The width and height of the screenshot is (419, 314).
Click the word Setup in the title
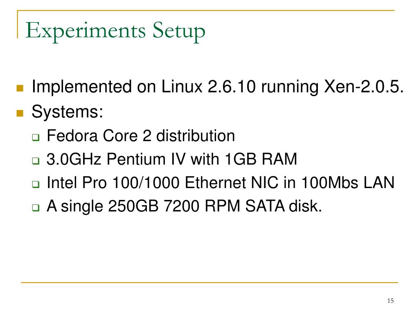coord(179,31)
